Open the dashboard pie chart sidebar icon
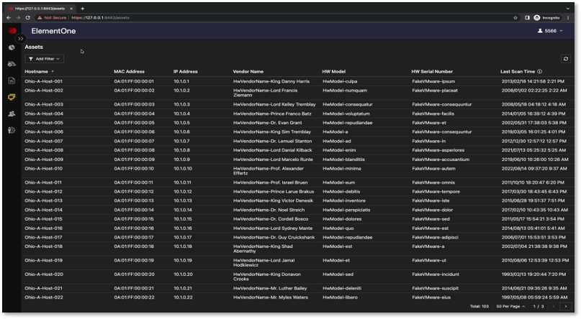The width and height of the screenshot is (581, 319). [x=12, y=47]
